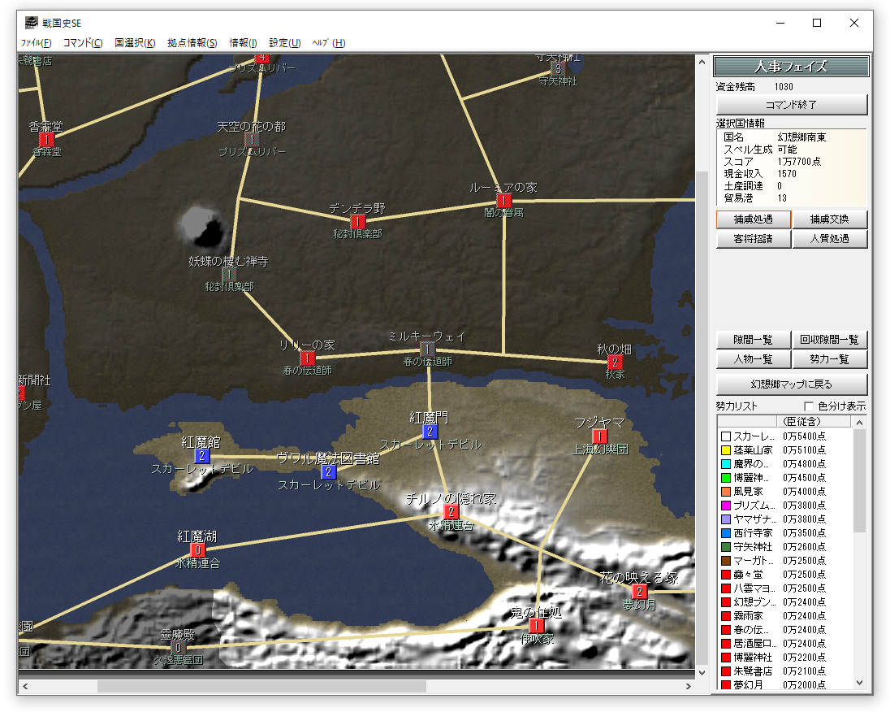The image size is (890, 712).
Task: Enable the 色分け表示 checkbox
Action: [809, 406]
